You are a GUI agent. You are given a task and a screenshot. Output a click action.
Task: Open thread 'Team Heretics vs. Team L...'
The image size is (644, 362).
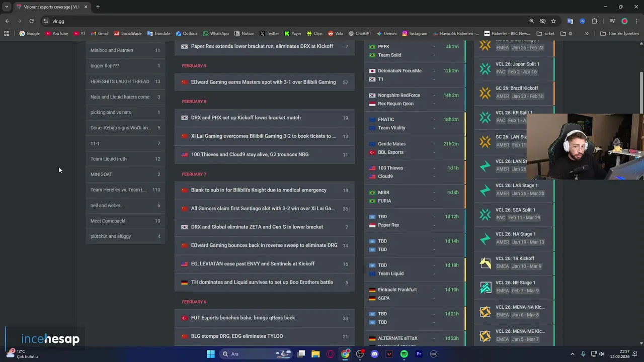click(x=125, y=190)
